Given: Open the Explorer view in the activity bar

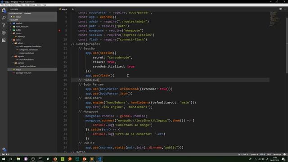Looking at the screenshot, I should [x=4, y=10].
